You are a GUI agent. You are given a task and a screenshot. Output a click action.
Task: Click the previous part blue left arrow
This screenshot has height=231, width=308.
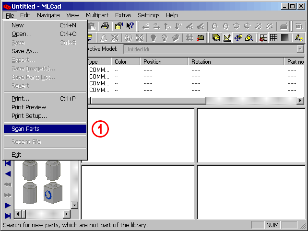[8, 173]
